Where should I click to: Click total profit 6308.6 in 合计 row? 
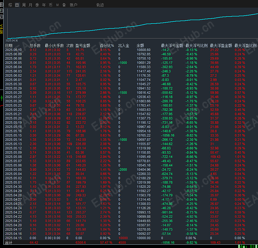(x=80, y=242)
